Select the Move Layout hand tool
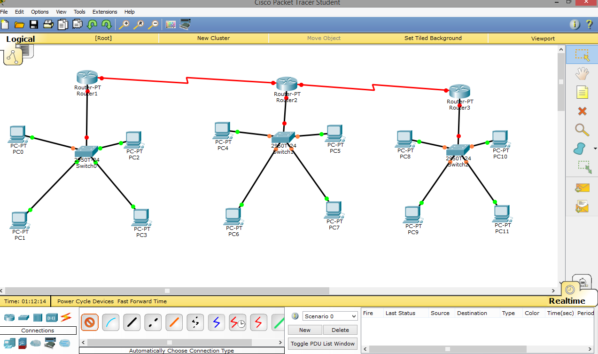 581,73
